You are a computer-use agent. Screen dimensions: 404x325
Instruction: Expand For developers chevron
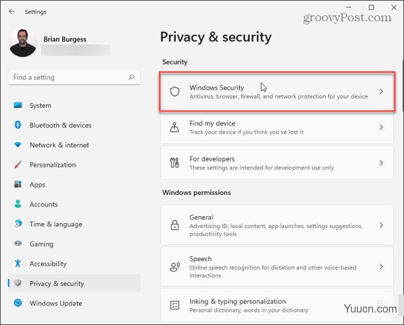(381, 162)
